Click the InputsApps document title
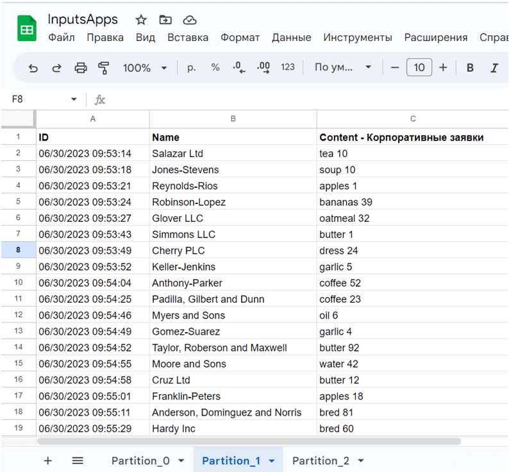The width and height of the screenshot is (509, 472). click(83, 19)
